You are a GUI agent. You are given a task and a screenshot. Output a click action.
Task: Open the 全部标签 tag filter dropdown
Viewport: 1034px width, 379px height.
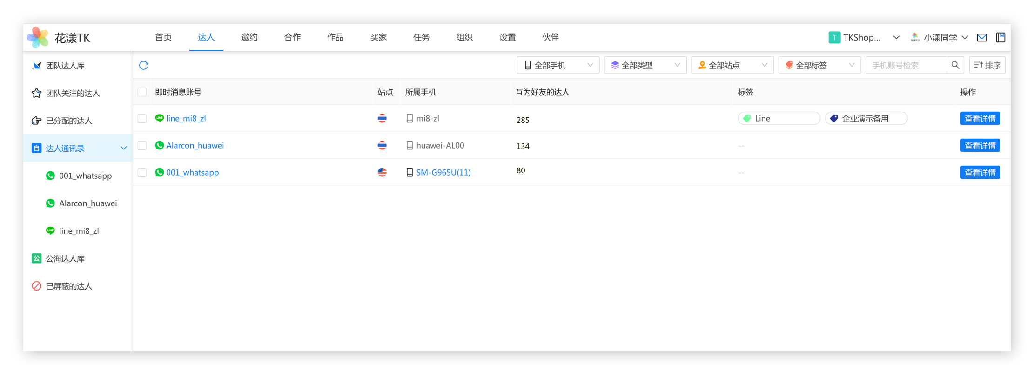(x=819, y=65)
